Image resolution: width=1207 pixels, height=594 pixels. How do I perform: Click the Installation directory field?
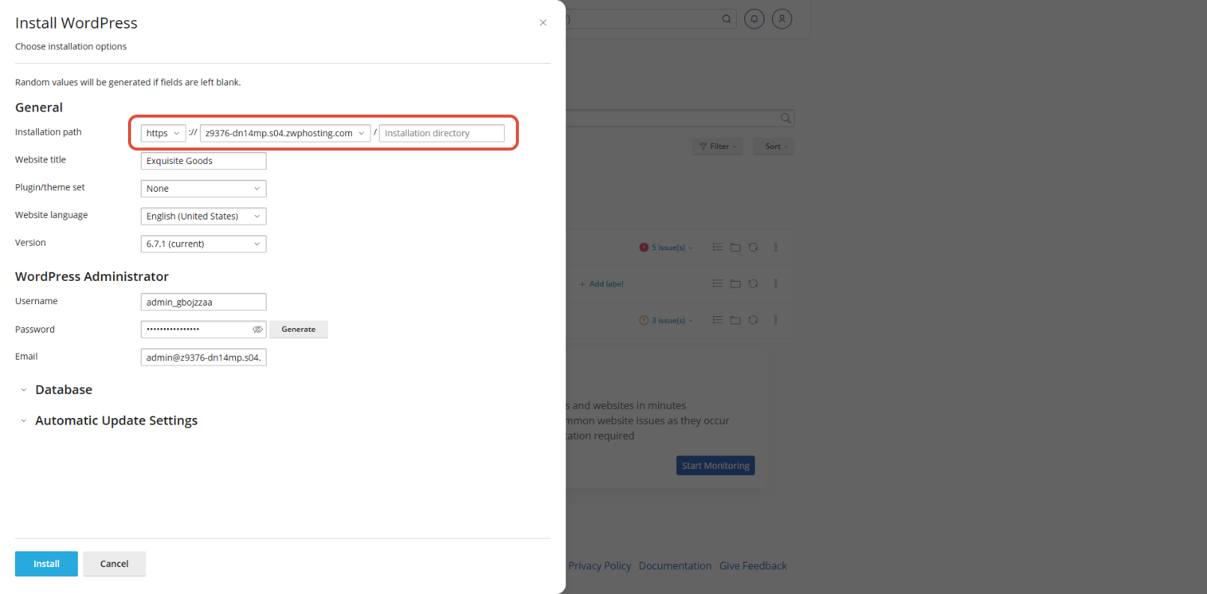point(442,133)
